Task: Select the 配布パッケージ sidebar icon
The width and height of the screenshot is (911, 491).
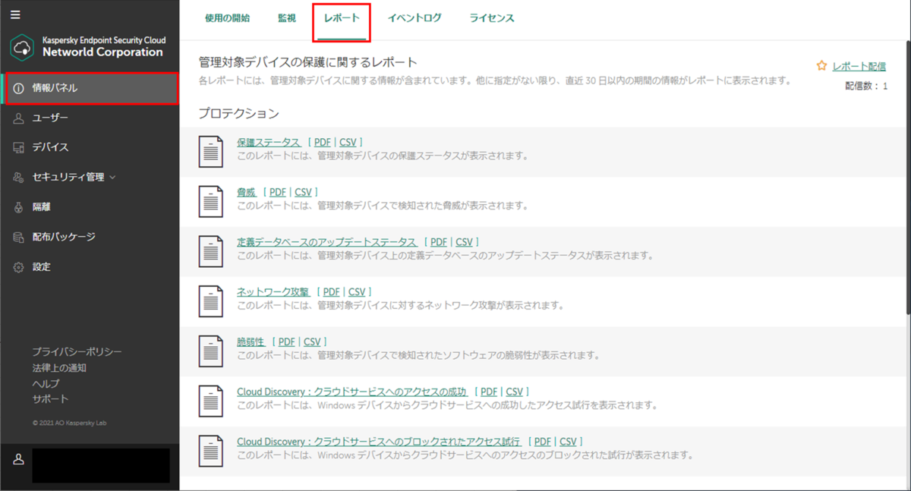Action: pos(17,237)
